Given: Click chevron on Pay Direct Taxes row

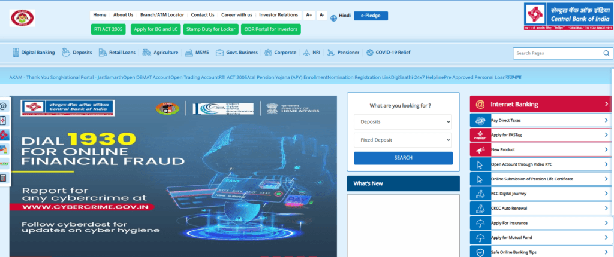Looking at the screenshot, I should [606, 120].
